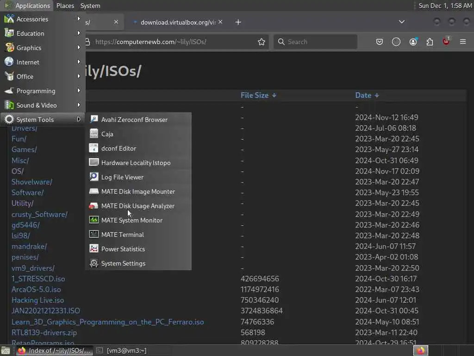Sort listing by File Size
The height and width of the screenshot is (356, 474).
258,95
